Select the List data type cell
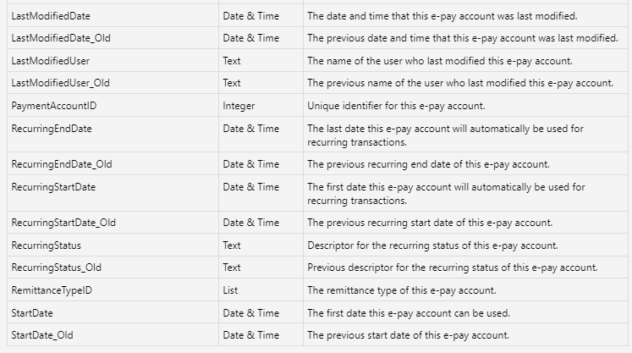 (230, 290)
